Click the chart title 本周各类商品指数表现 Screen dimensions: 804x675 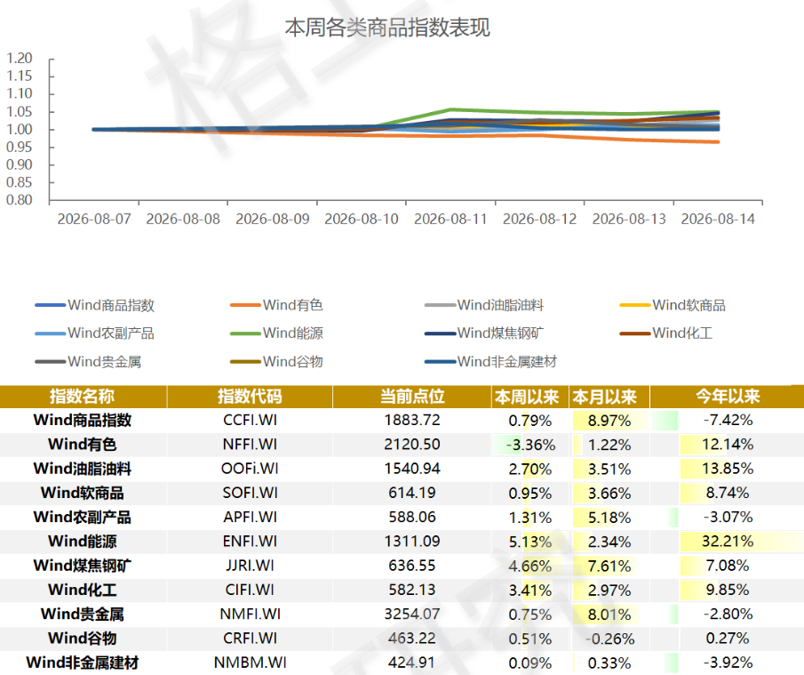tap(387, 28)
